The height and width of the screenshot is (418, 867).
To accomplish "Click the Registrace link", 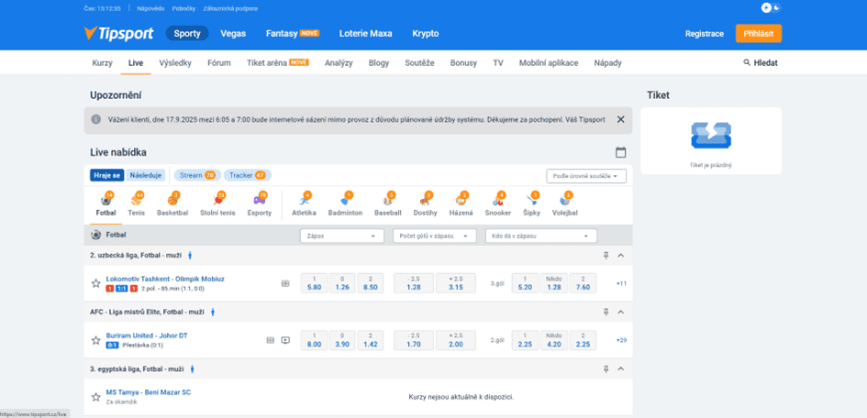I will tap(705, 34).
